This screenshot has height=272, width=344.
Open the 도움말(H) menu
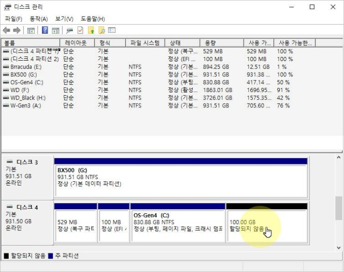(93, 19)
